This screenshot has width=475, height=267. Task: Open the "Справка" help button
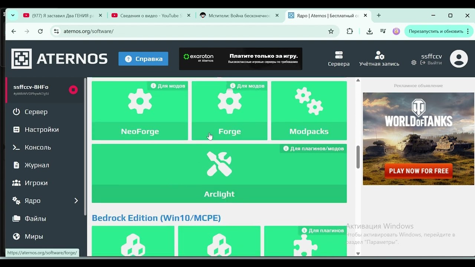point(143,59)
